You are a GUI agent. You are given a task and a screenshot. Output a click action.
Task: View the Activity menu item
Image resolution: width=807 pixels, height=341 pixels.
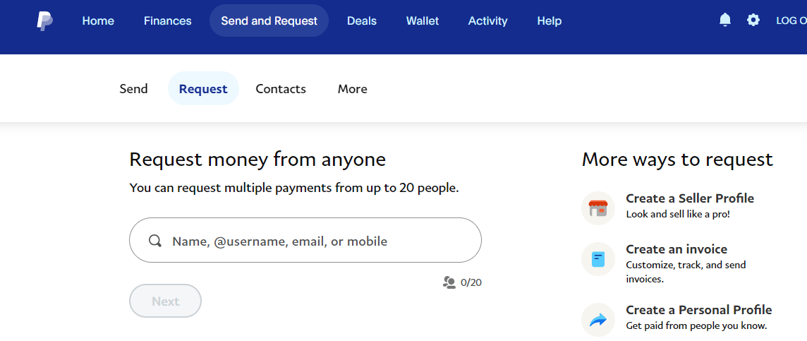488,21
